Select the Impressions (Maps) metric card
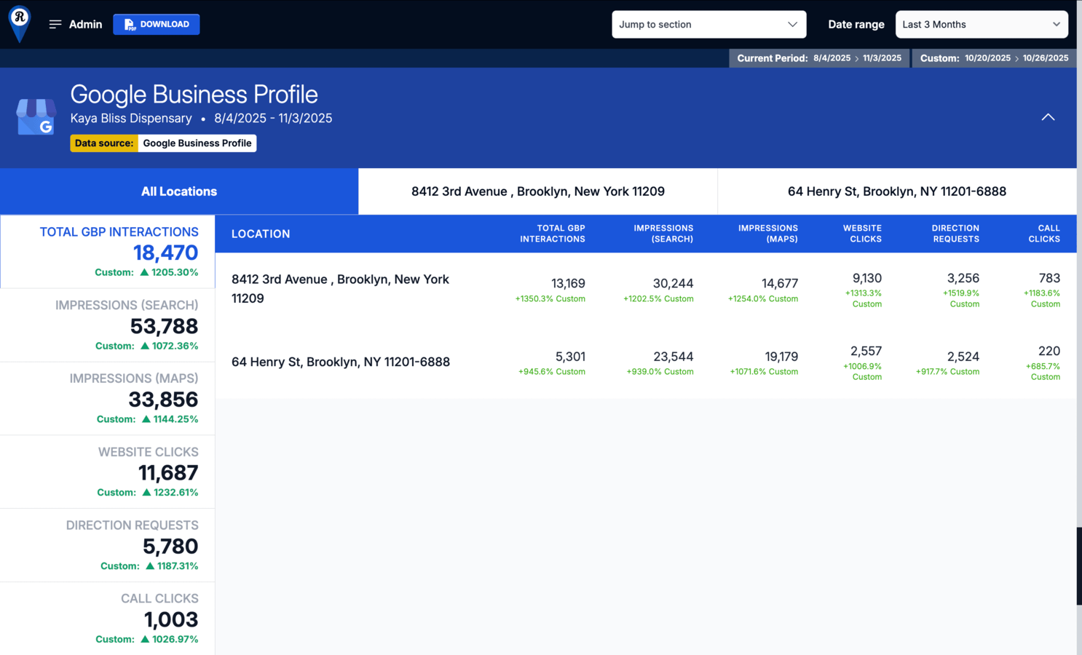The width and height of the screenshot is (1082, 655). click(x=108, y=399)
